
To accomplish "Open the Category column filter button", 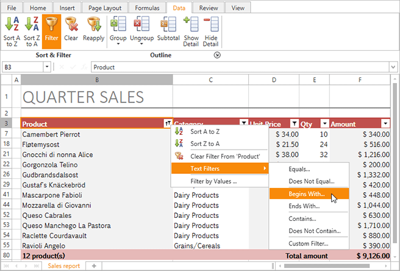I will click(x=244, y=124).
